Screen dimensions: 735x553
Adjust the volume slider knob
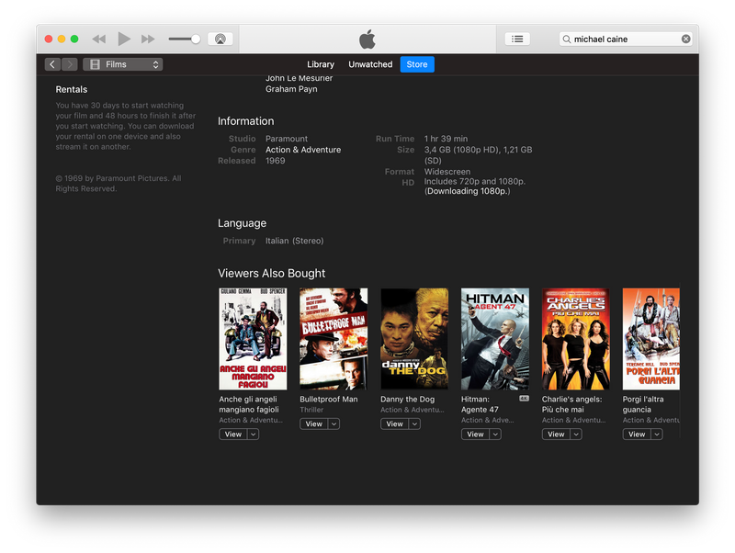(196, 39)
